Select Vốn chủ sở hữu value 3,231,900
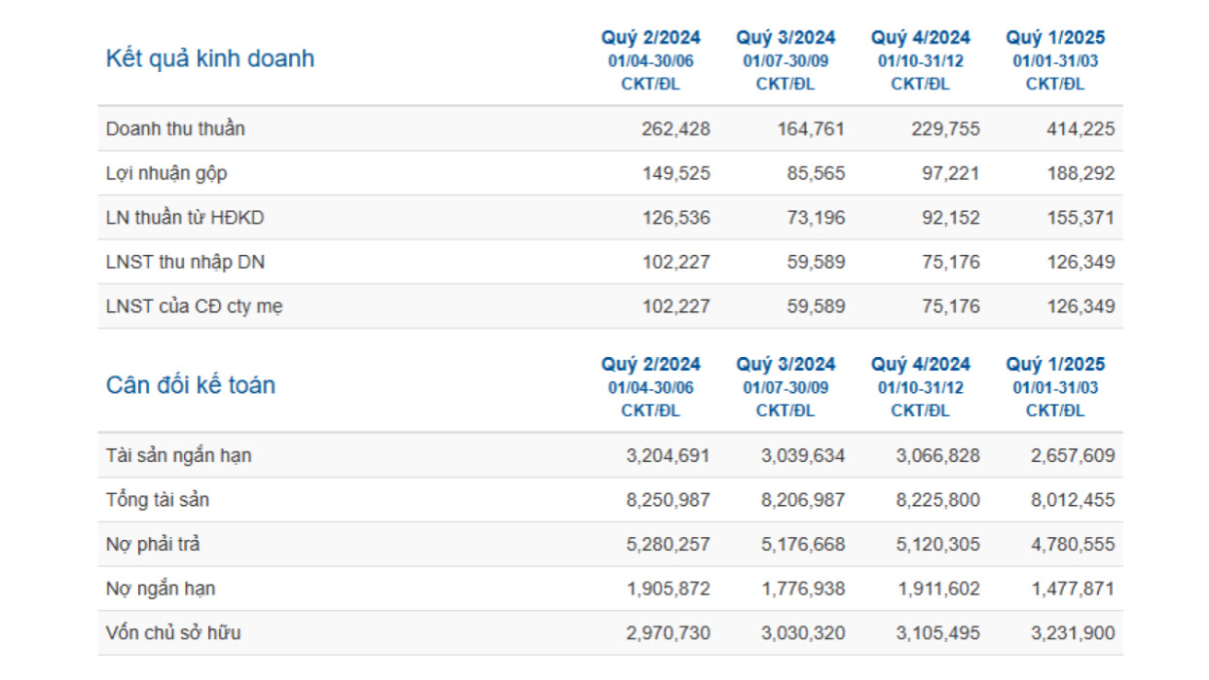 (x=1073, y=633)
